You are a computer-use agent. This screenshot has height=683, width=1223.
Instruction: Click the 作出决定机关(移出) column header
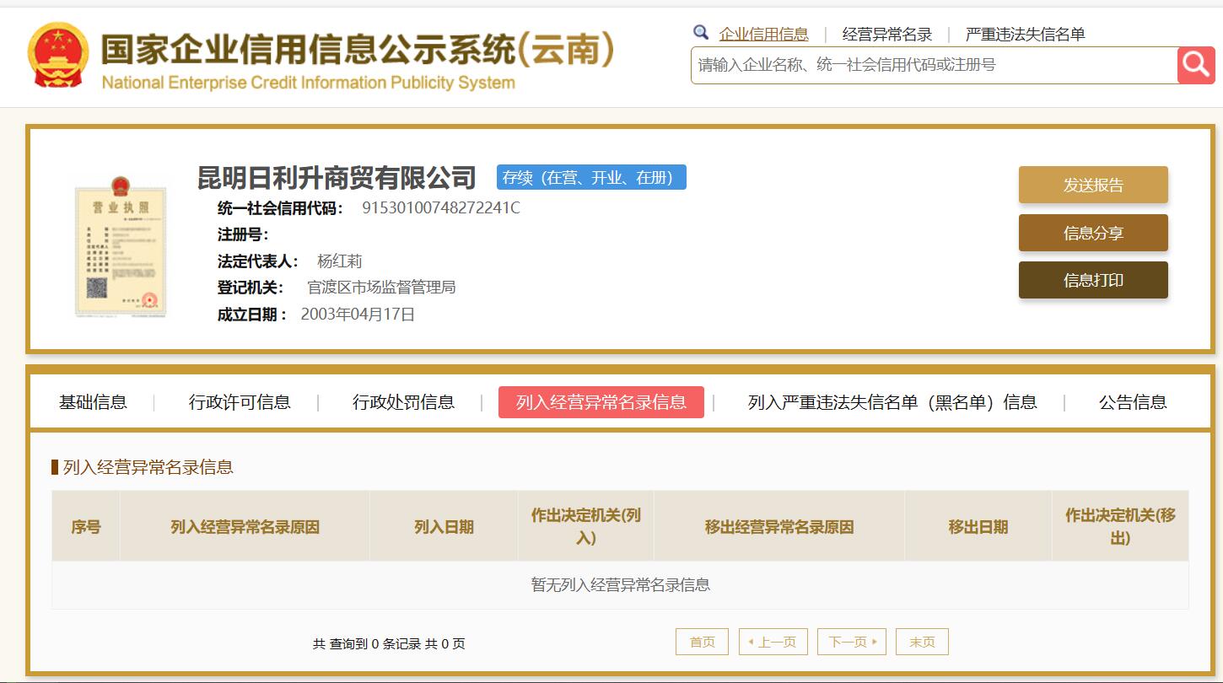(1120, 527)
